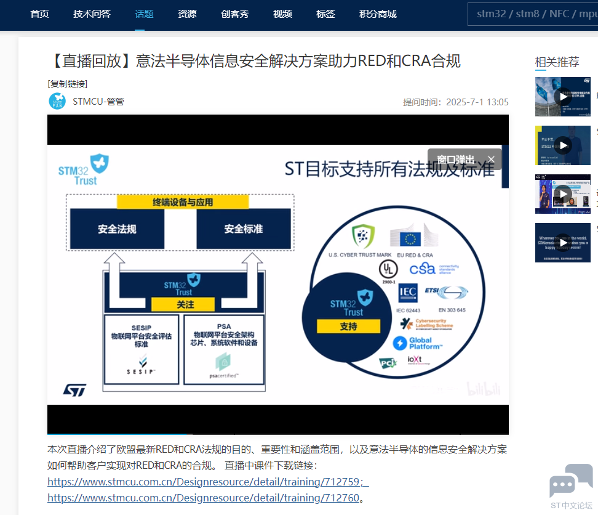Go to 视频 section
Screen dimensions: 598x515
(282, 14)
